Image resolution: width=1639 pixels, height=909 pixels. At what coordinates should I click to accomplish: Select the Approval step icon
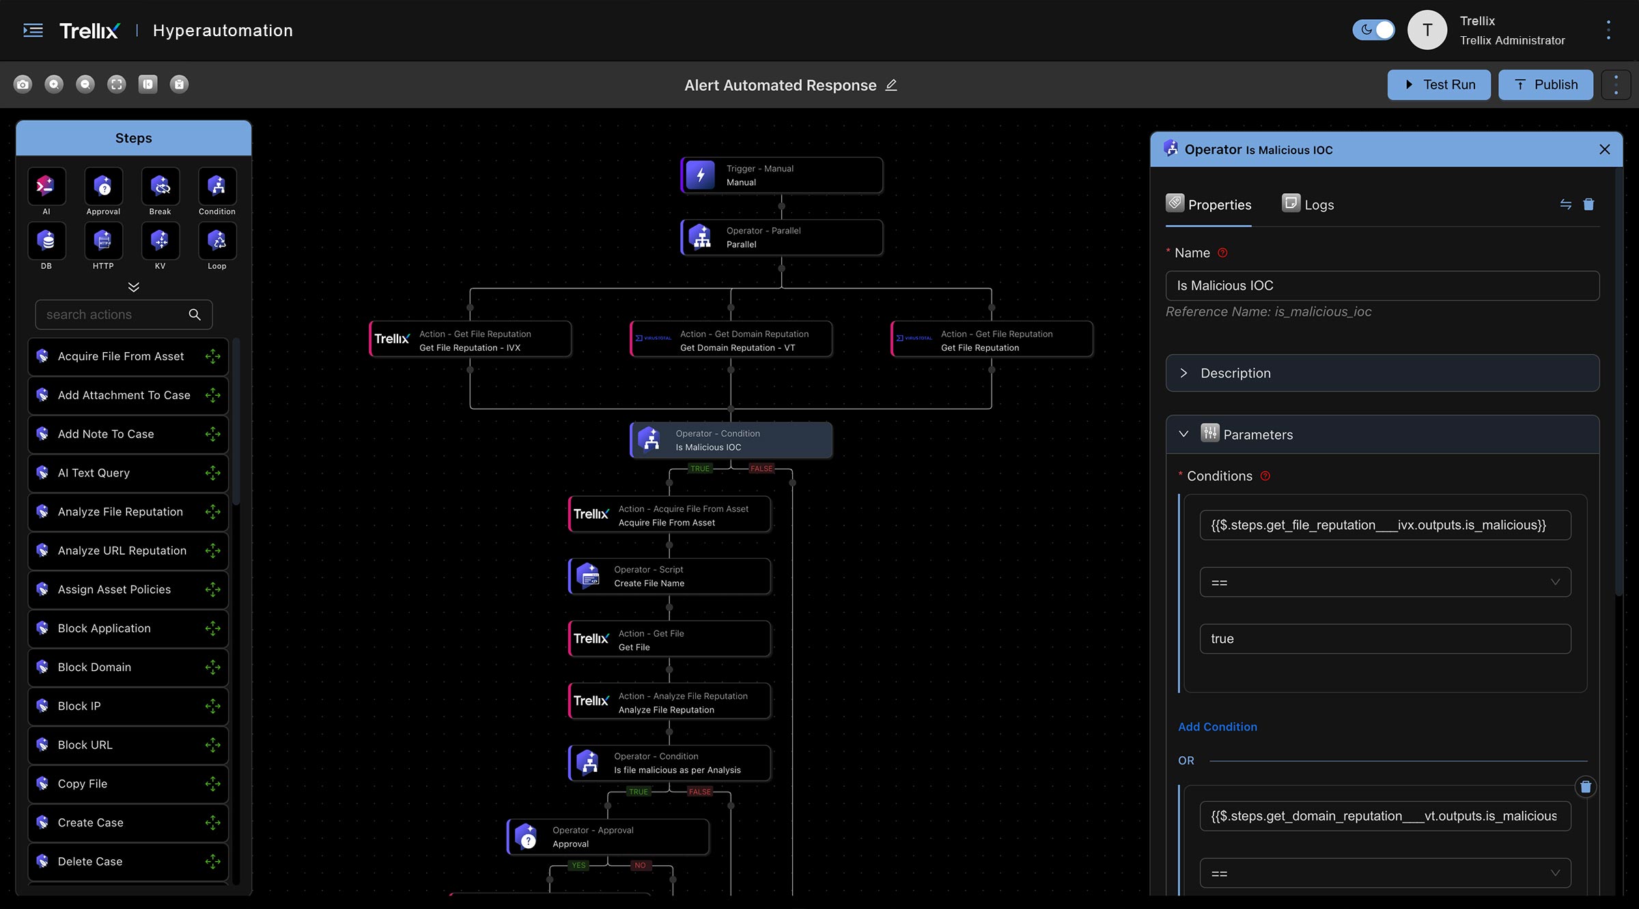tap(103, 186)
